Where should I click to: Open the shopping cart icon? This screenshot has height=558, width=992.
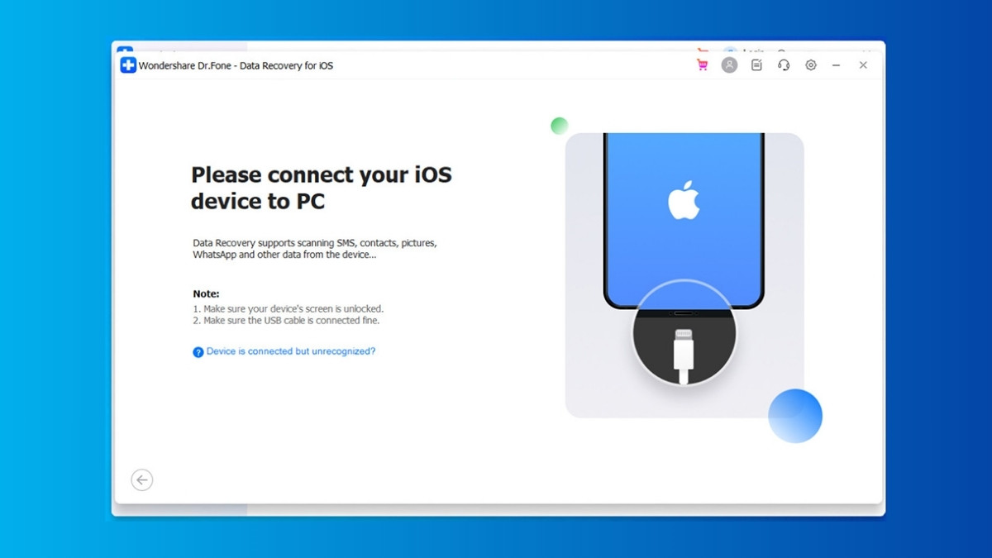tap(702, 65)
